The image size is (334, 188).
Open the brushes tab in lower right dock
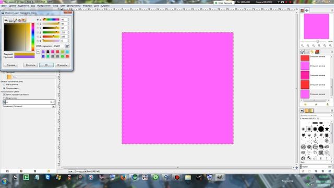tap(302, 111)
